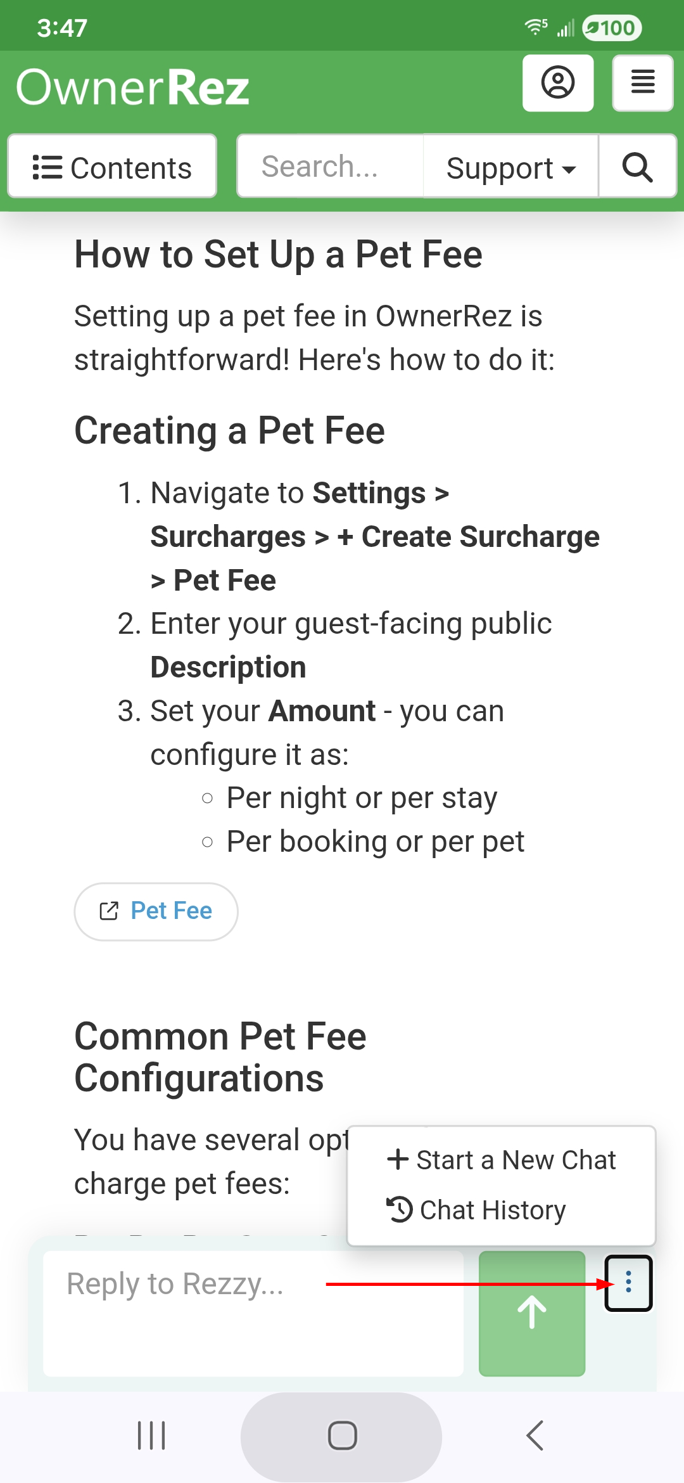Click the three-dot chat options icon
The height and width of the screenshot is (1483, 684).
(628, 1283)
